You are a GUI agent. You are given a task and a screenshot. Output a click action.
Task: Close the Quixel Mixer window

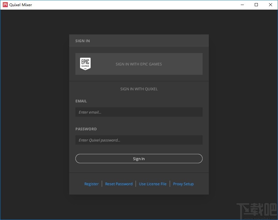tap(271, 5)
